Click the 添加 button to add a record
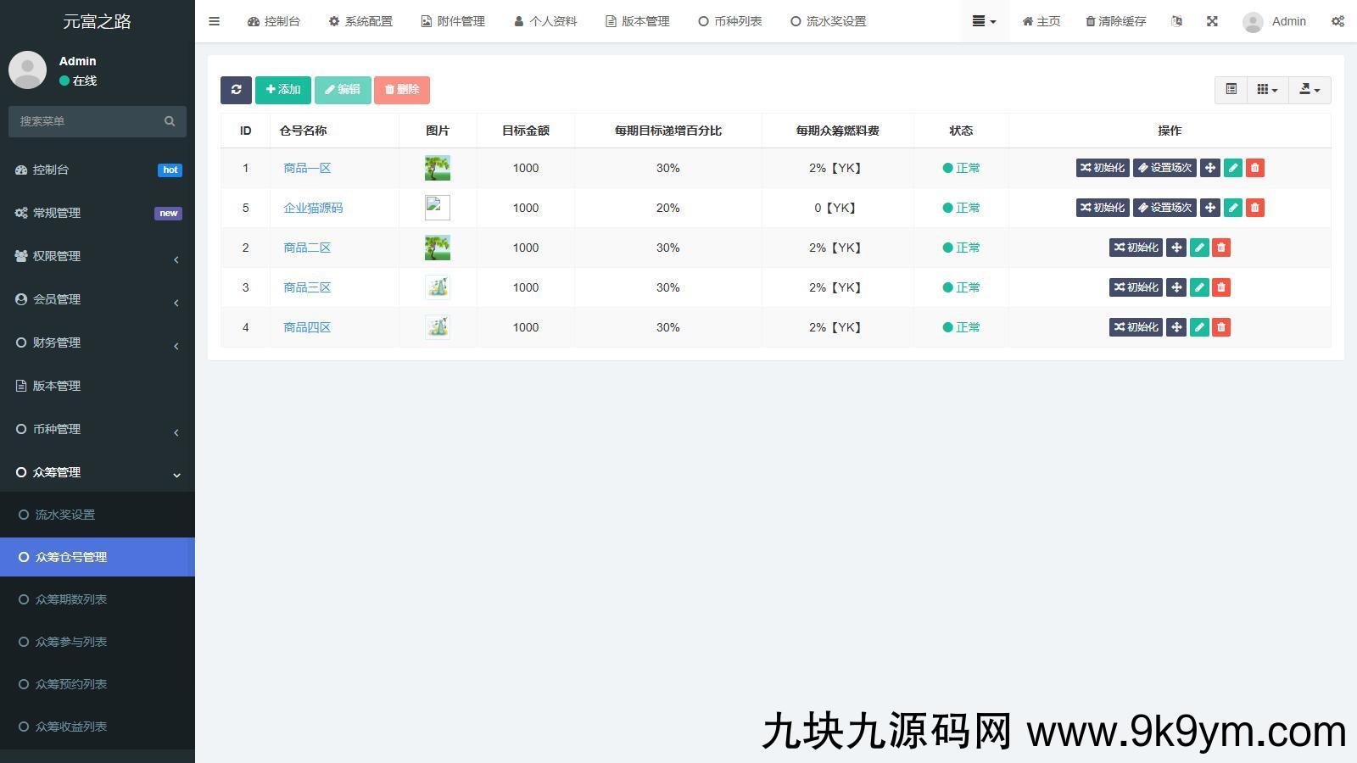Viewport: 1357px width, 763px height. point(283,89)
